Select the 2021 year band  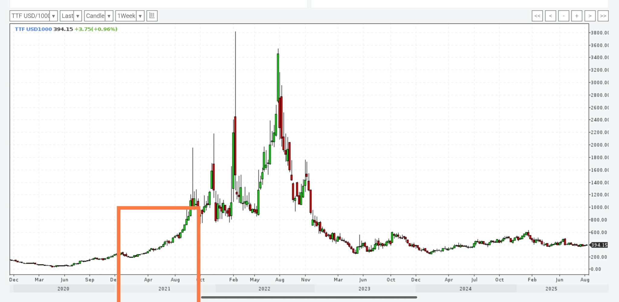(x=164, y=289)
